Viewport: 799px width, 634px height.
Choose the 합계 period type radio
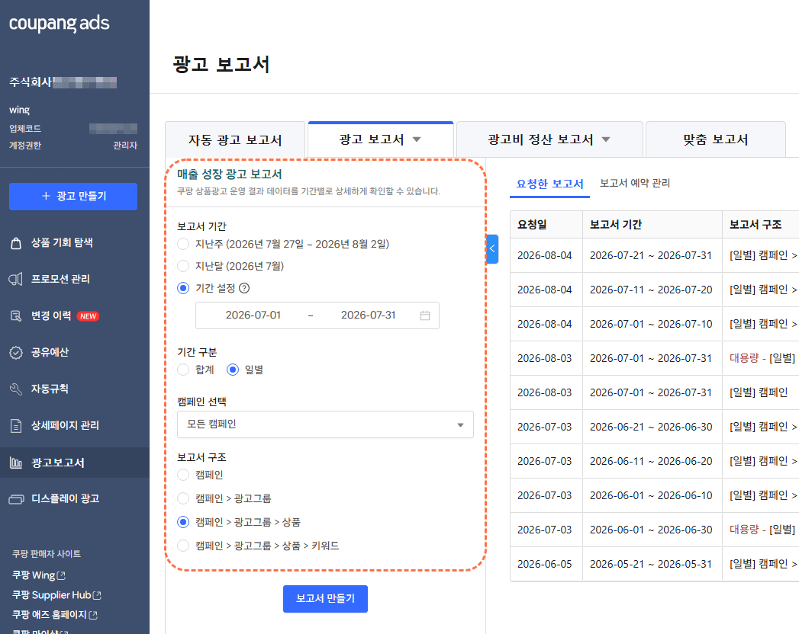click(x=183, y=370)
